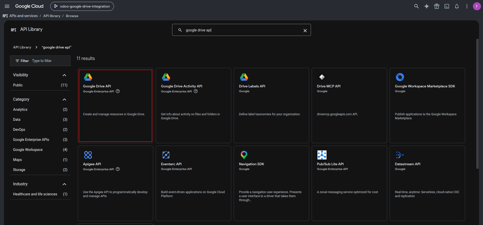The image size is (483, 225).
Task: Open the Apigee API title
Action: point(92,164)
